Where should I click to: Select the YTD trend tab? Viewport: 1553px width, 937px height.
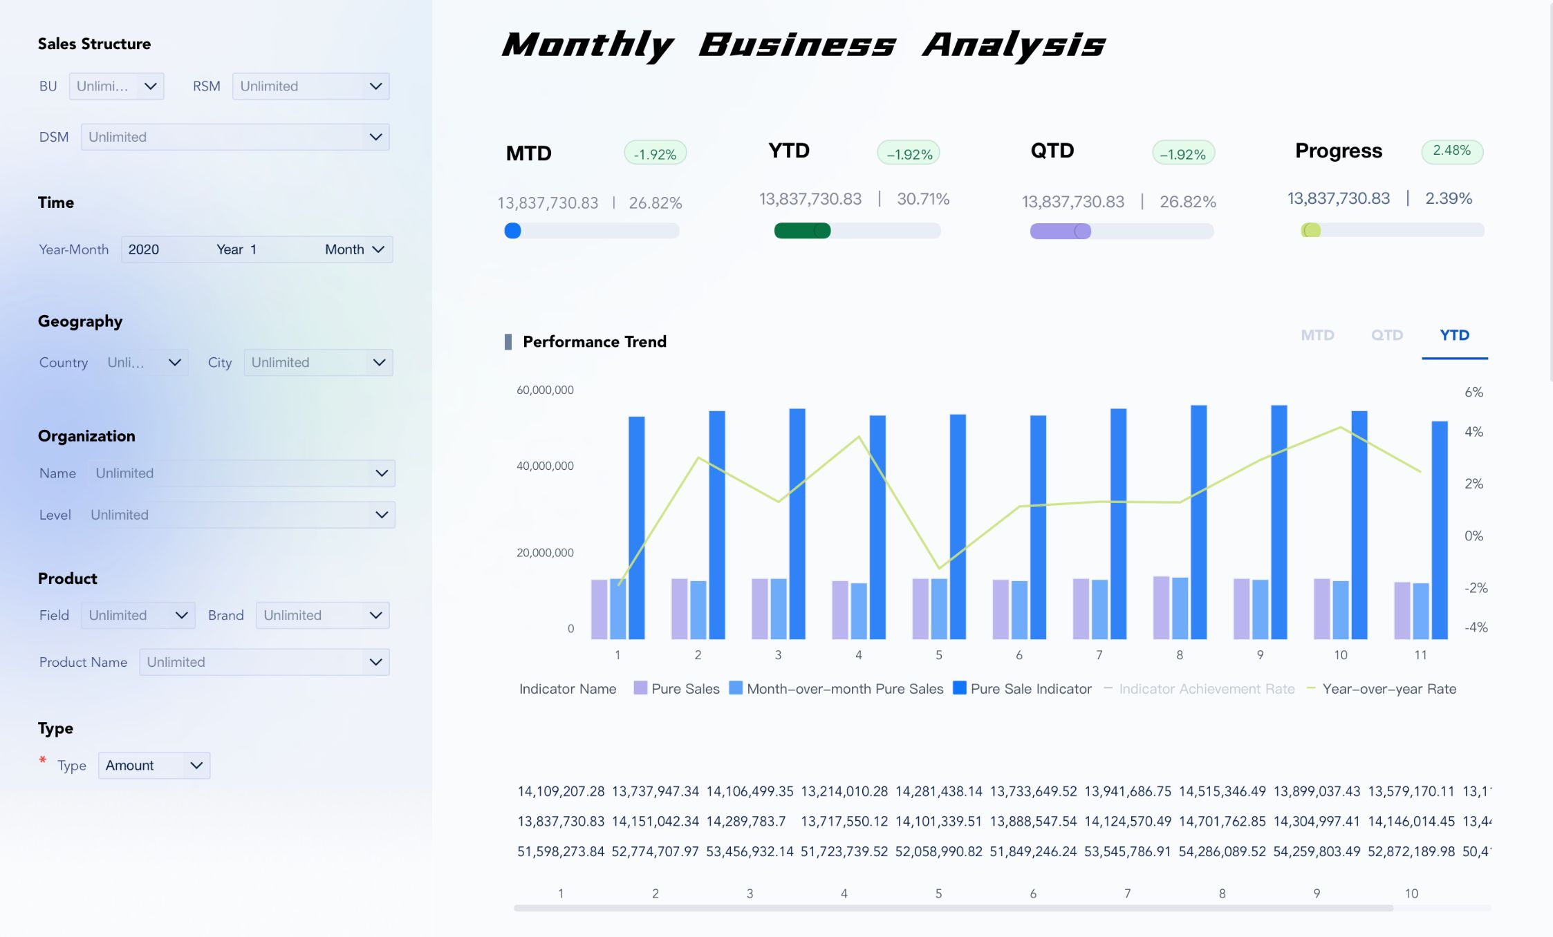(x=1454, y=335)
